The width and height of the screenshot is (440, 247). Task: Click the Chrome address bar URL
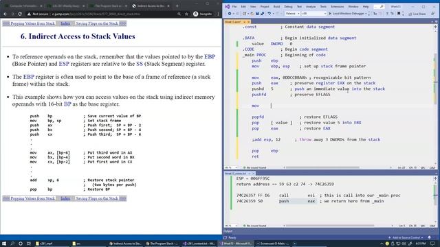[96, 14]
